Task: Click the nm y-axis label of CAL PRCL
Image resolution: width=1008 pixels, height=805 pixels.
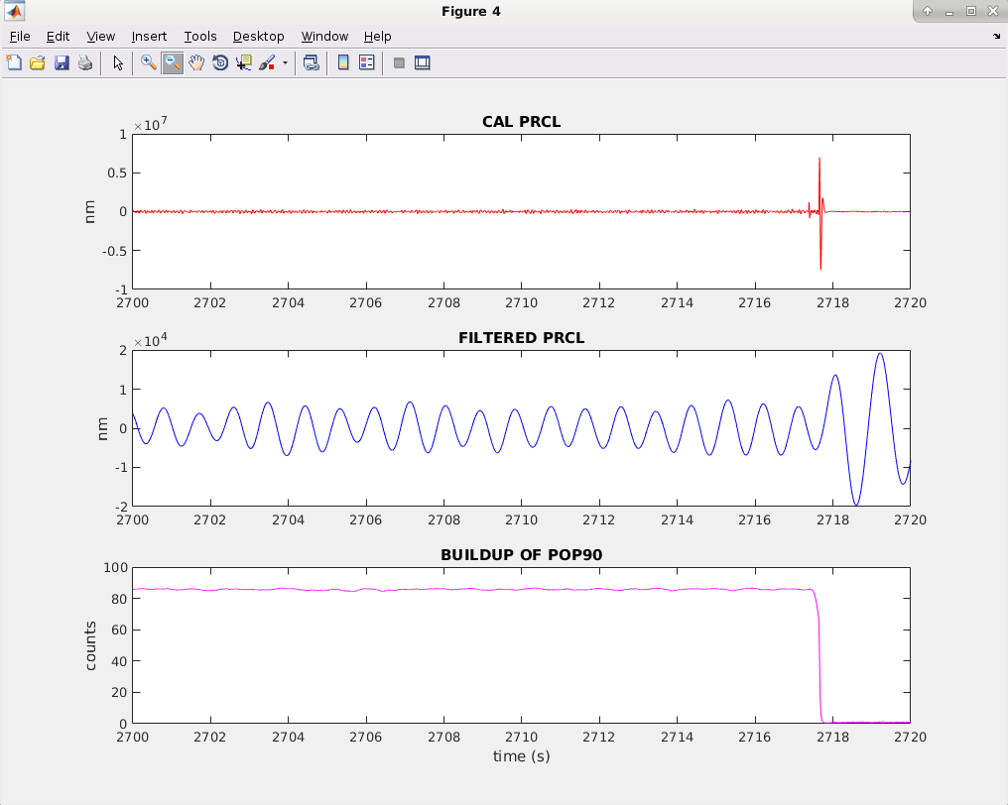Action: [x=90, y=212]
